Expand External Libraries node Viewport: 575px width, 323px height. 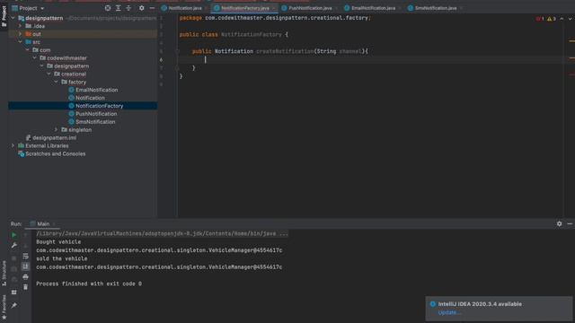click(13, 145)
